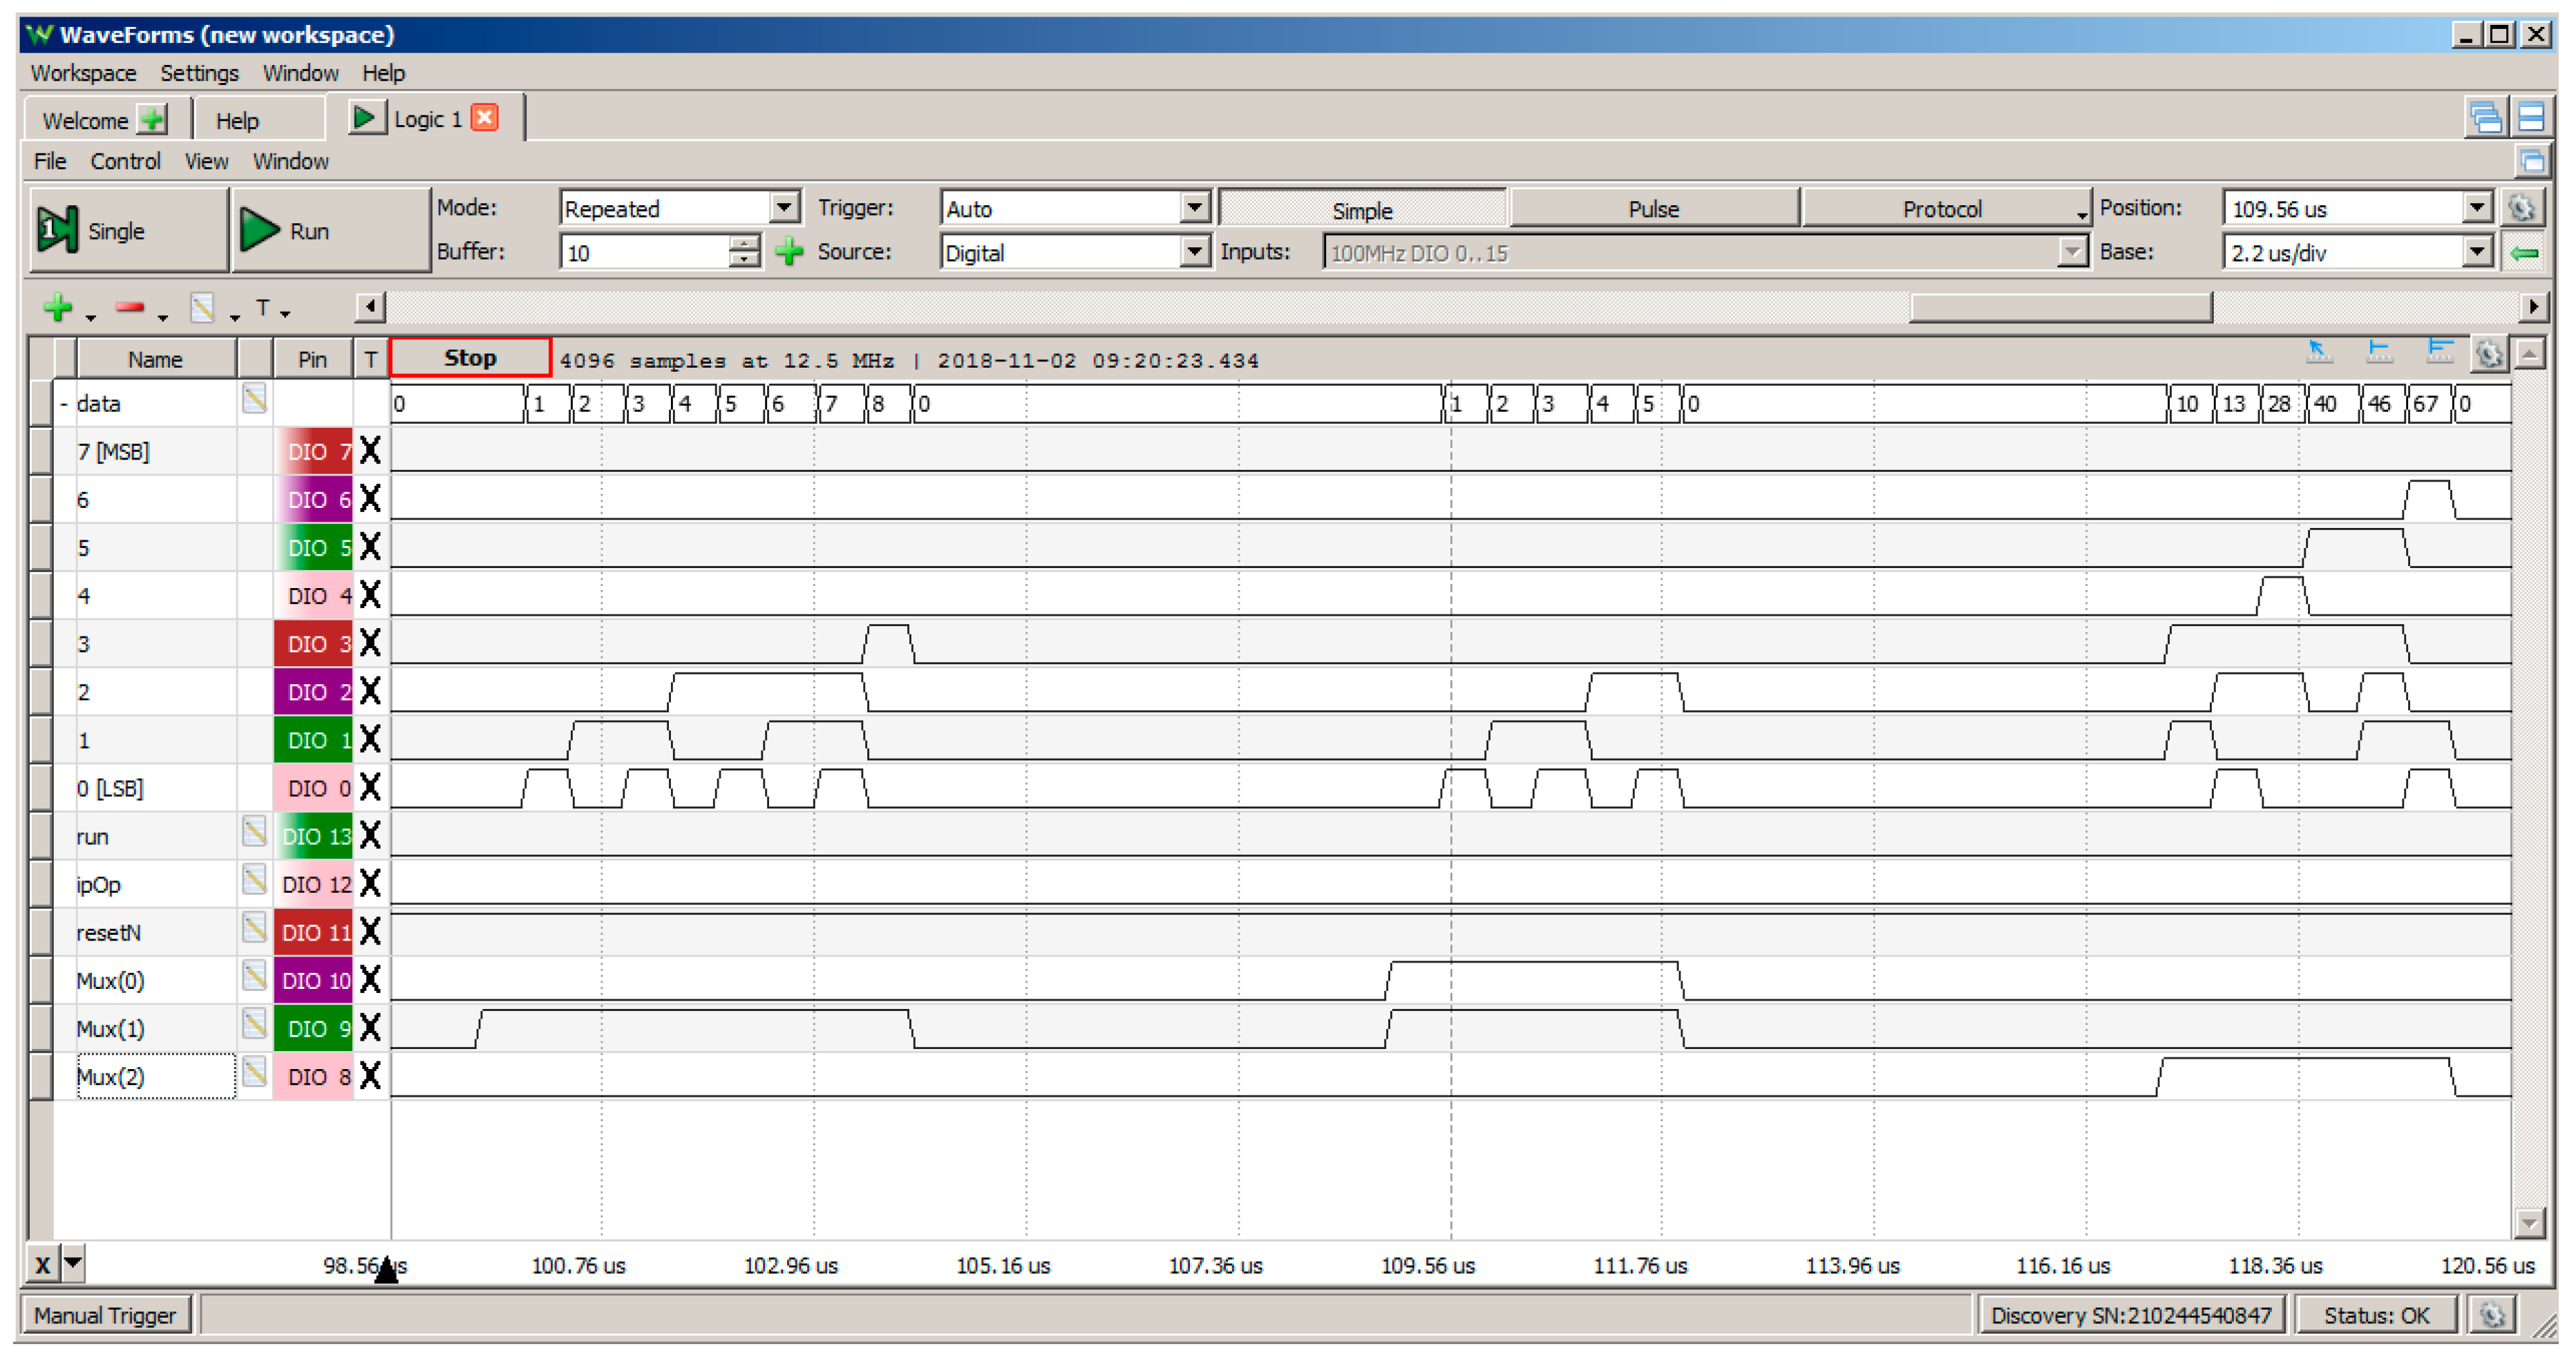
Task: Click the green add channel plus icon
Action: (x=57, y=307)
